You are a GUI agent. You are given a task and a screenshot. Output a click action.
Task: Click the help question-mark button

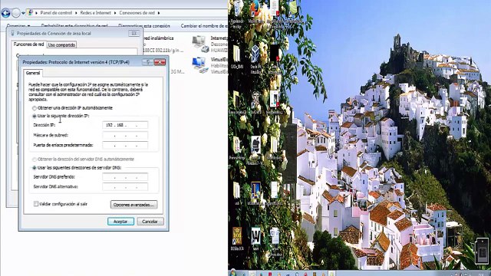147,62
